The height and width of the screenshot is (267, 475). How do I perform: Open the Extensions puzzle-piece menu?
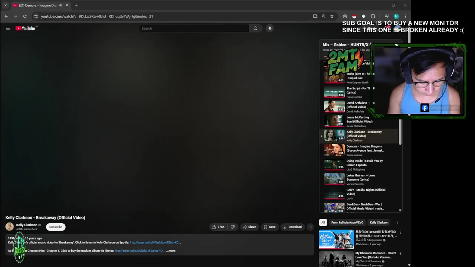tap(373, 16)
